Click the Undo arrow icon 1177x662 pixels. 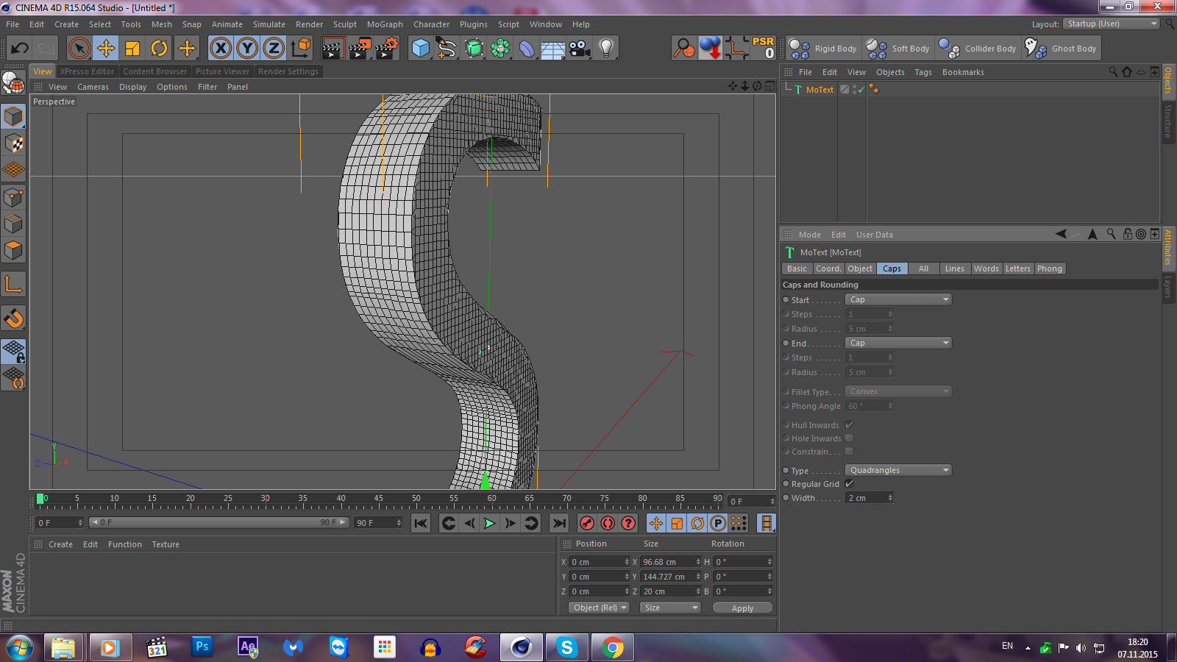(x=19, y=49)
